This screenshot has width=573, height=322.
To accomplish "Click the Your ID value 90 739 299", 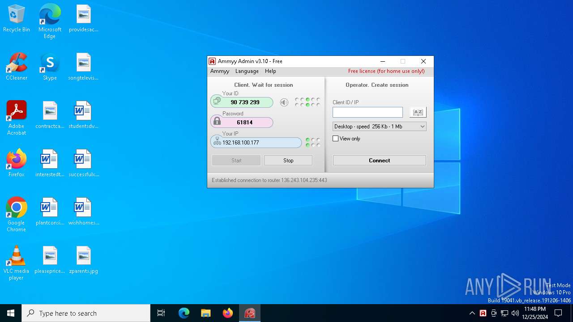I will (x=245, y=102).
